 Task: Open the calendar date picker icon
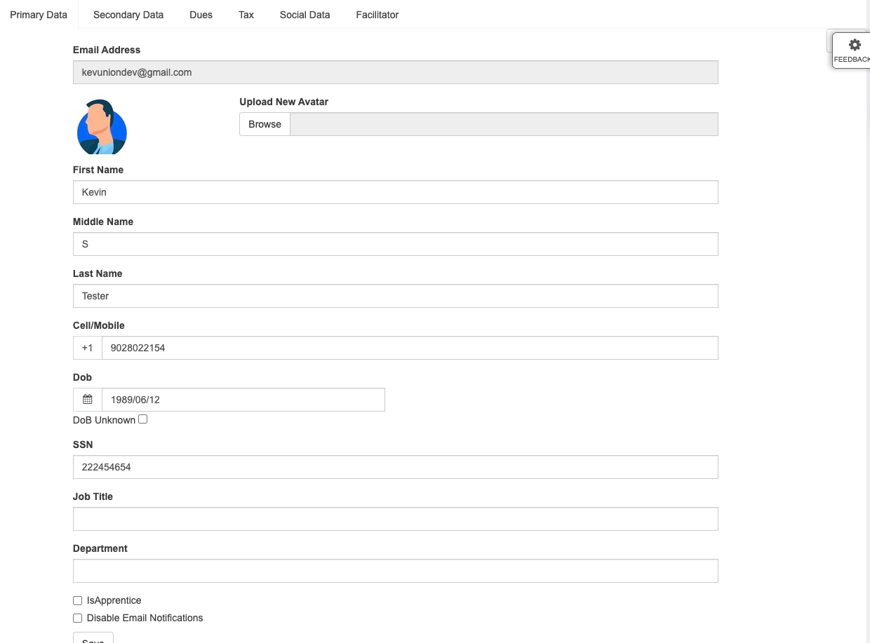click(x=86, y=399)
